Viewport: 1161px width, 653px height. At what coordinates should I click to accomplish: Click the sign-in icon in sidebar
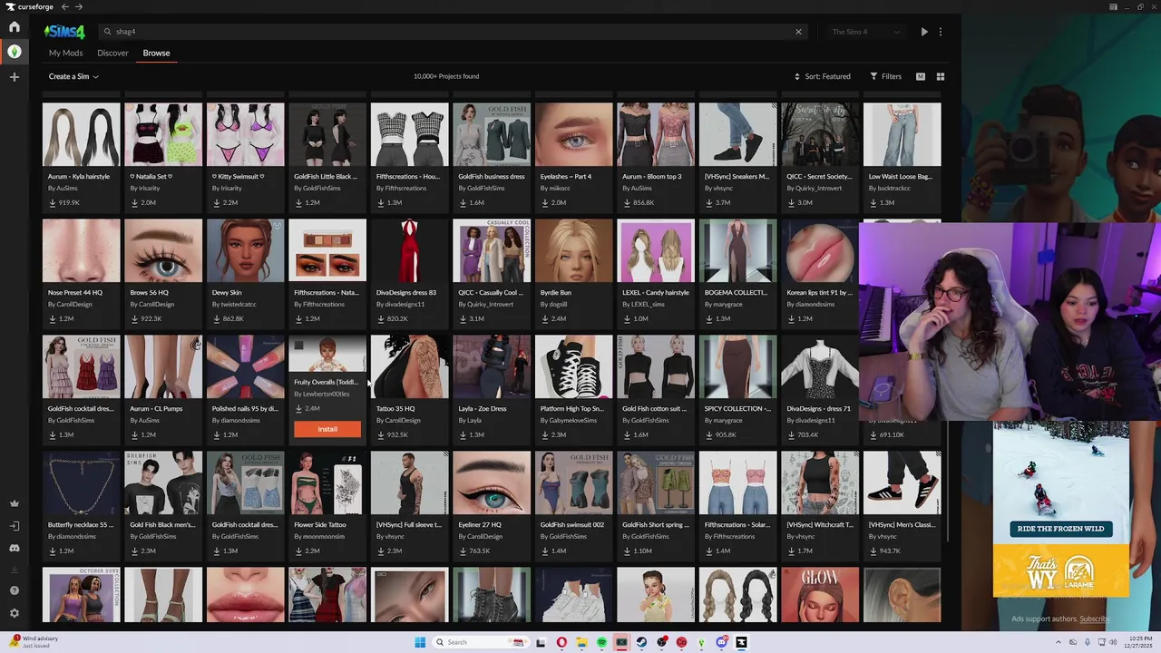click(14, 526)
